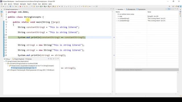Minimize the Variables view panel

coord(175,9)
